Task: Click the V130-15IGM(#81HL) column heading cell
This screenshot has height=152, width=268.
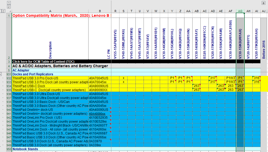Action: (x=172, y=39)
